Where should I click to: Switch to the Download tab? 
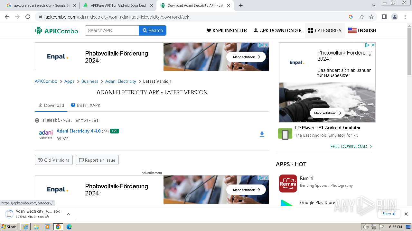[51, 105]
